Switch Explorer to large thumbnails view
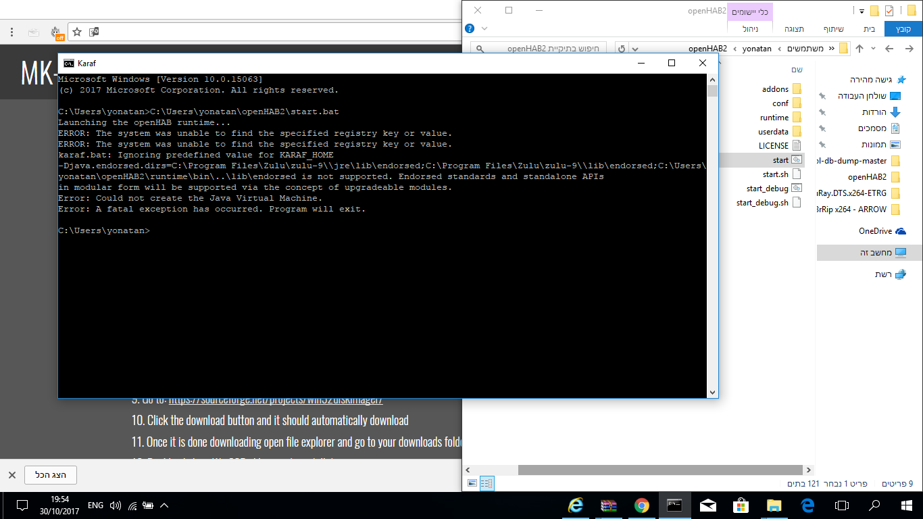Viewport: 923px width, 519px height. [x=472, y=483]
